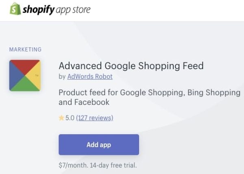
Task: Click the "by" text before the developer name
Action: tap(62, 76)
